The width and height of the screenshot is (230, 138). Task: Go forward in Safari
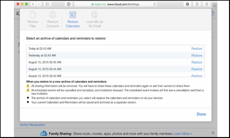(x=39, y=4)
